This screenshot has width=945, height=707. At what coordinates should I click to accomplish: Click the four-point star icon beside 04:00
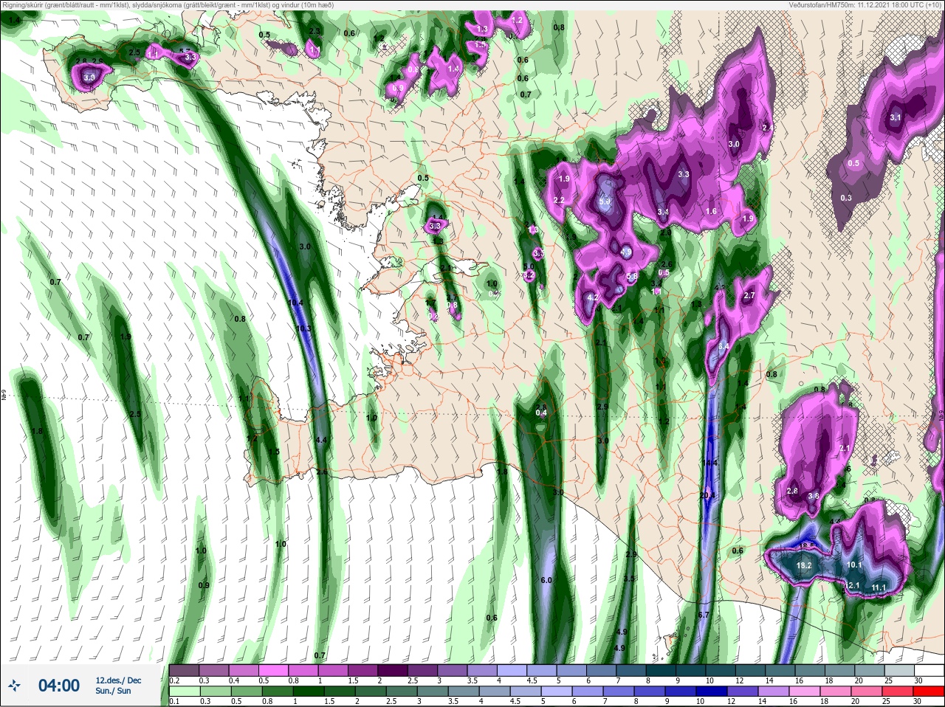(x=14, y=686)
